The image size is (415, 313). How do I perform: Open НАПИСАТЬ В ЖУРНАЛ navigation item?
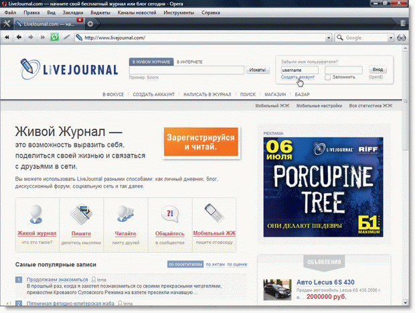tap(207, 95)
